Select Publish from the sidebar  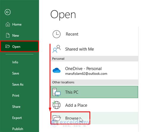18,129
